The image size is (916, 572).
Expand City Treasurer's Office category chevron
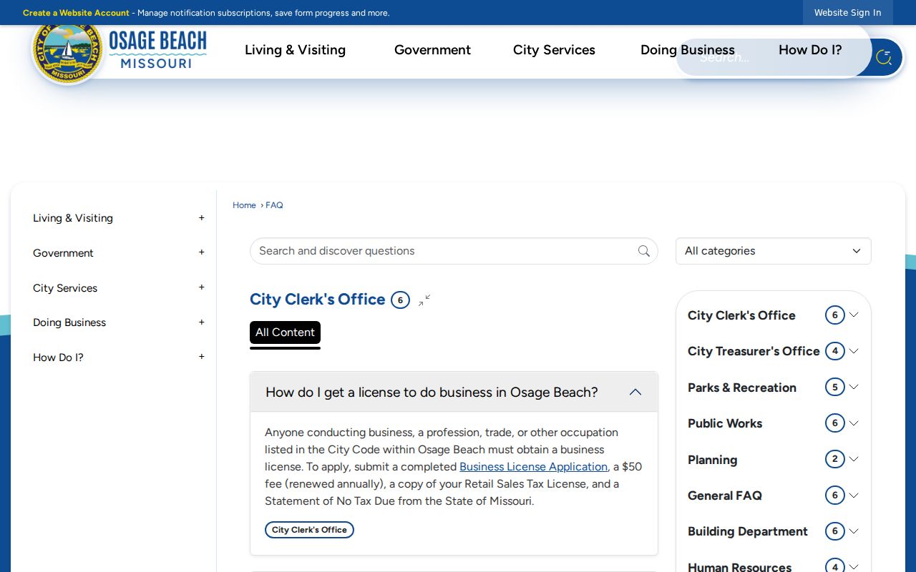tap(854, 351)
